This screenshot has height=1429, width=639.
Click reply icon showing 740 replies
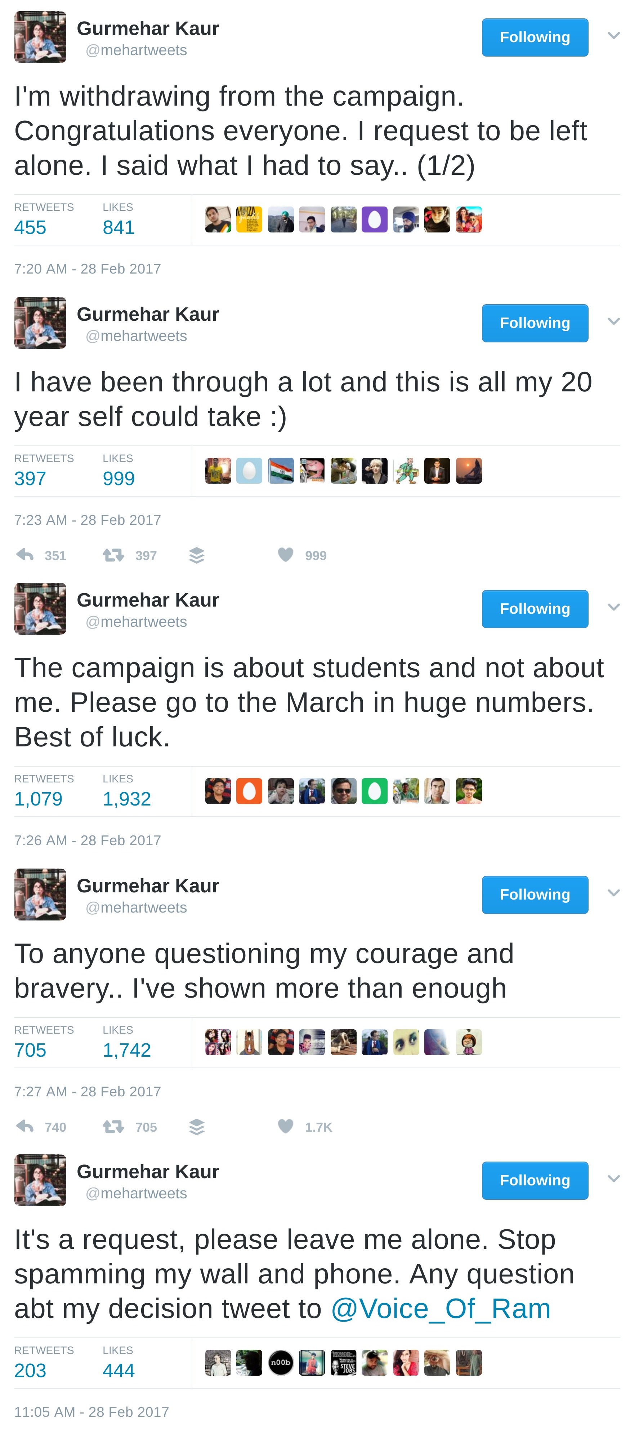click(25, 1126)
